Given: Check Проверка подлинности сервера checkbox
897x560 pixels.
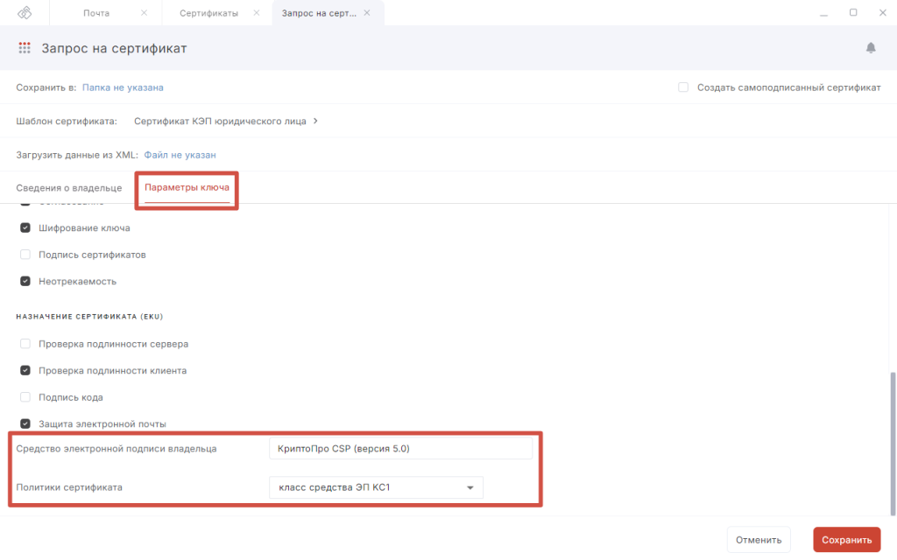Looking at the screenshot, I should point(25,343).
